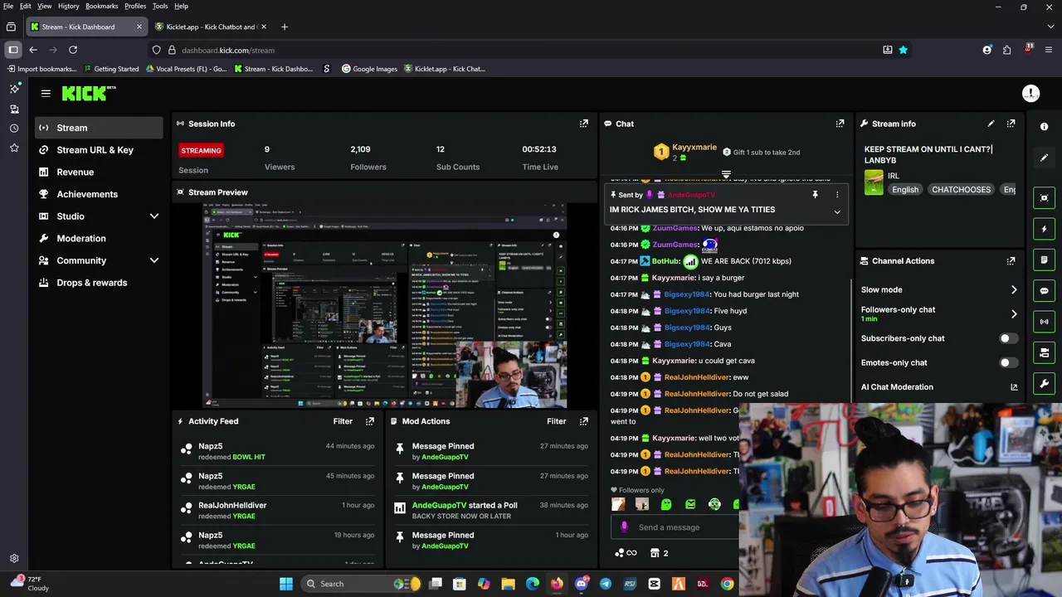Viewport: 1062px width, 597px height.
Task: Open Vocal Presets (FL) bookmark
Action: coord(186,69)
